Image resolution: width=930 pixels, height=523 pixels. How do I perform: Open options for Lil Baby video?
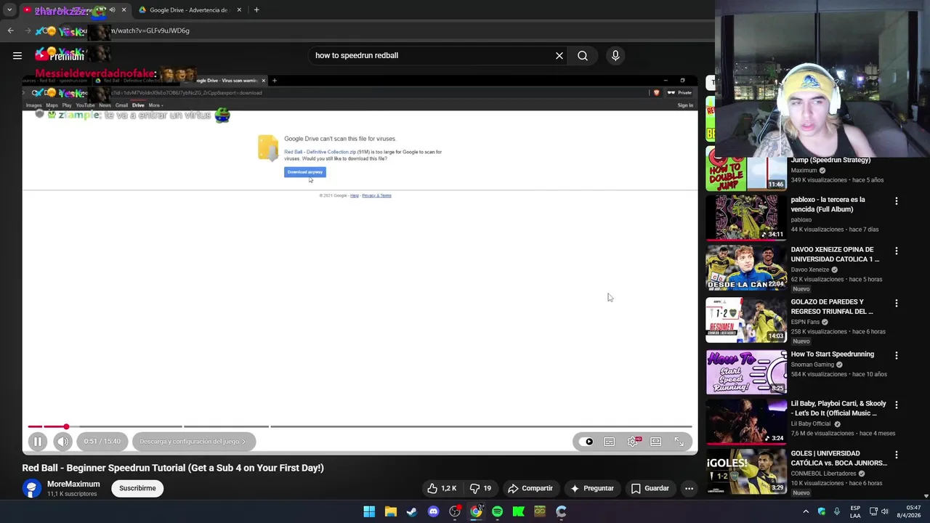(897, 405)
